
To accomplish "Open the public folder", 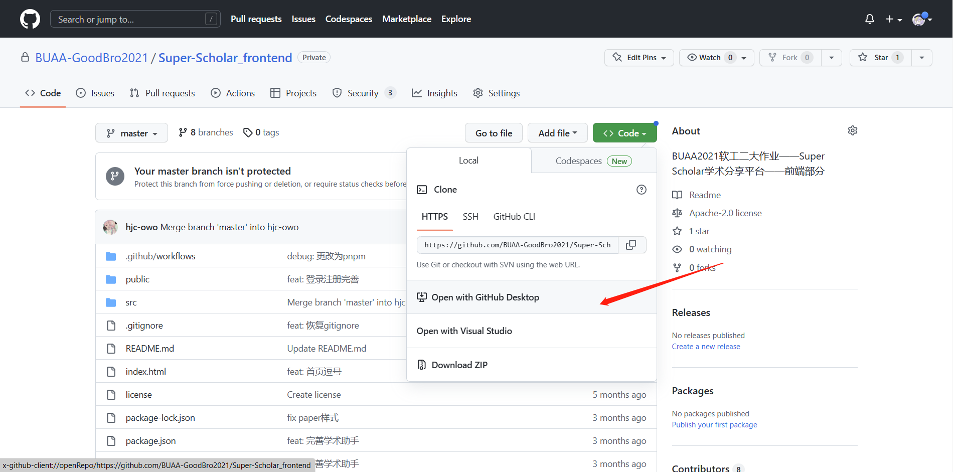I will 137,279.
